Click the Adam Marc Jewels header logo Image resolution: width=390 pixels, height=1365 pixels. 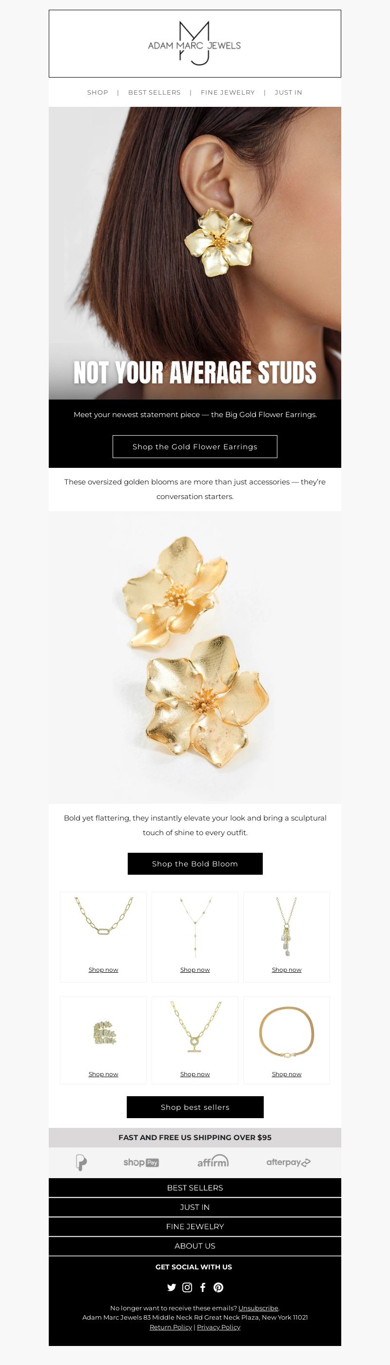[195, 43]
